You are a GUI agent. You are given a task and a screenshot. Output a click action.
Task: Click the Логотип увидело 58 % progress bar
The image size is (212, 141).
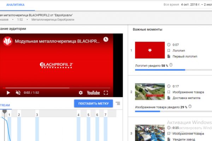(x=173, y=70)
